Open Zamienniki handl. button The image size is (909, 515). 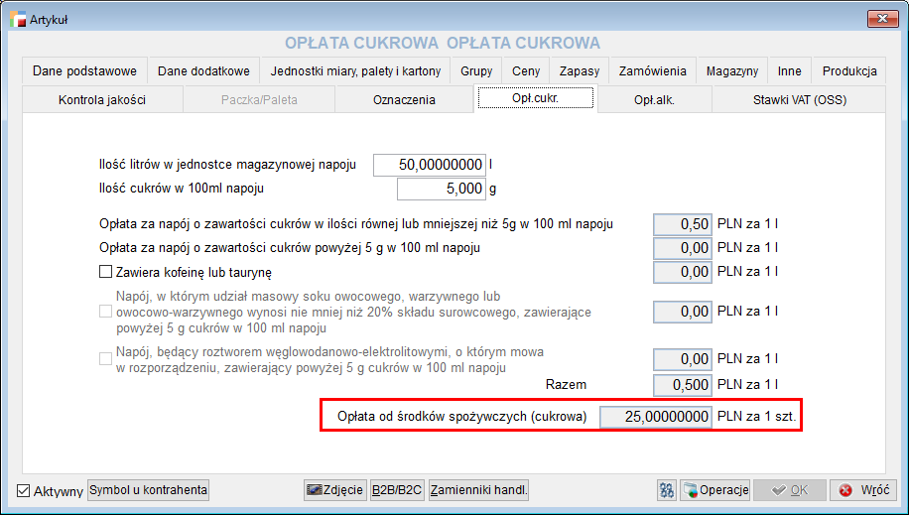point(479,490)
